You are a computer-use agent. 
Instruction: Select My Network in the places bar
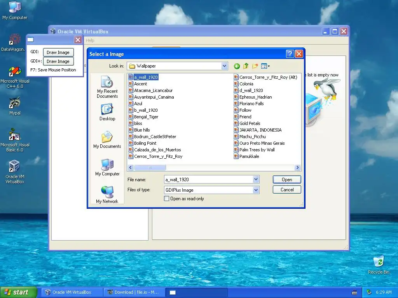pos(107,195)
